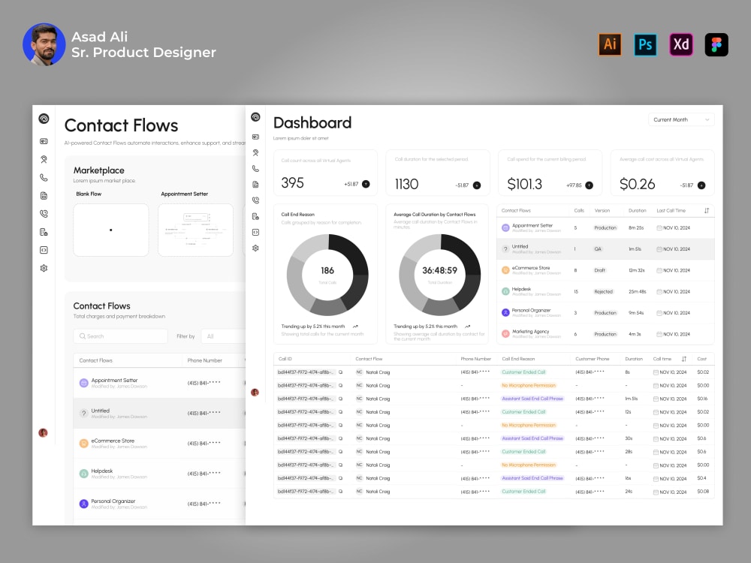This screenshot has height=563, width=751.
Task: Sort by the Call time column sort icon
Action: point(684,359)
